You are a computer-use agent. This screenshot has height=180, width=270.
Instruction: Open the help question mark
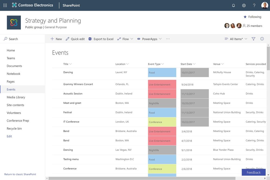[x=254, y=5]
